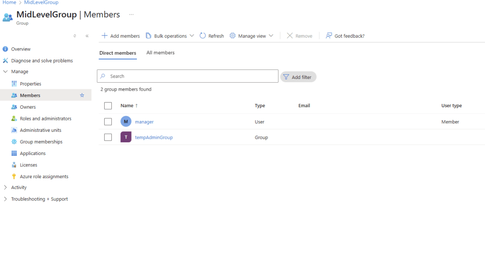Select all members with header checkbox
This screenshot has height=268, width=485.
pos(108,106)
